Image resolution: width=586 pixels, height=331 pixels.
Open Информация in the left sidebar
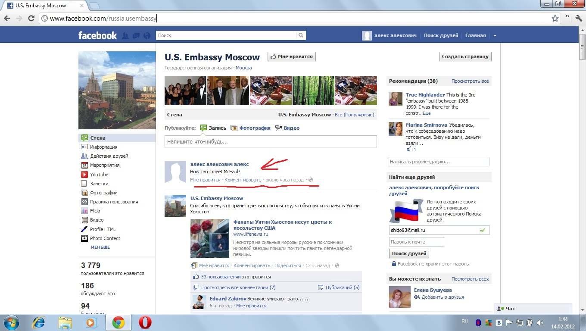[x=103, y=147]
